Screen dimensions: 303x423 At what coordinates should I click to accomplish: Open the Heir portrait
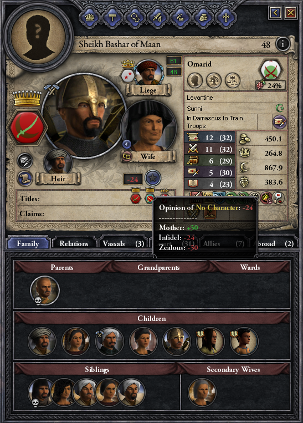coord(58,162)
